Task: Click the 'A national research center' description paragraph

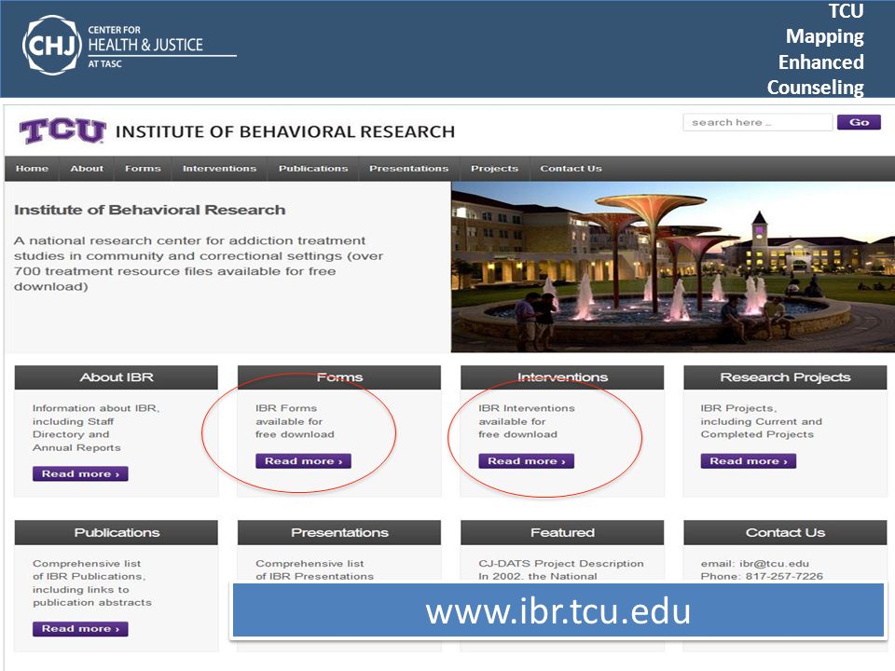Action: (198, 264)
